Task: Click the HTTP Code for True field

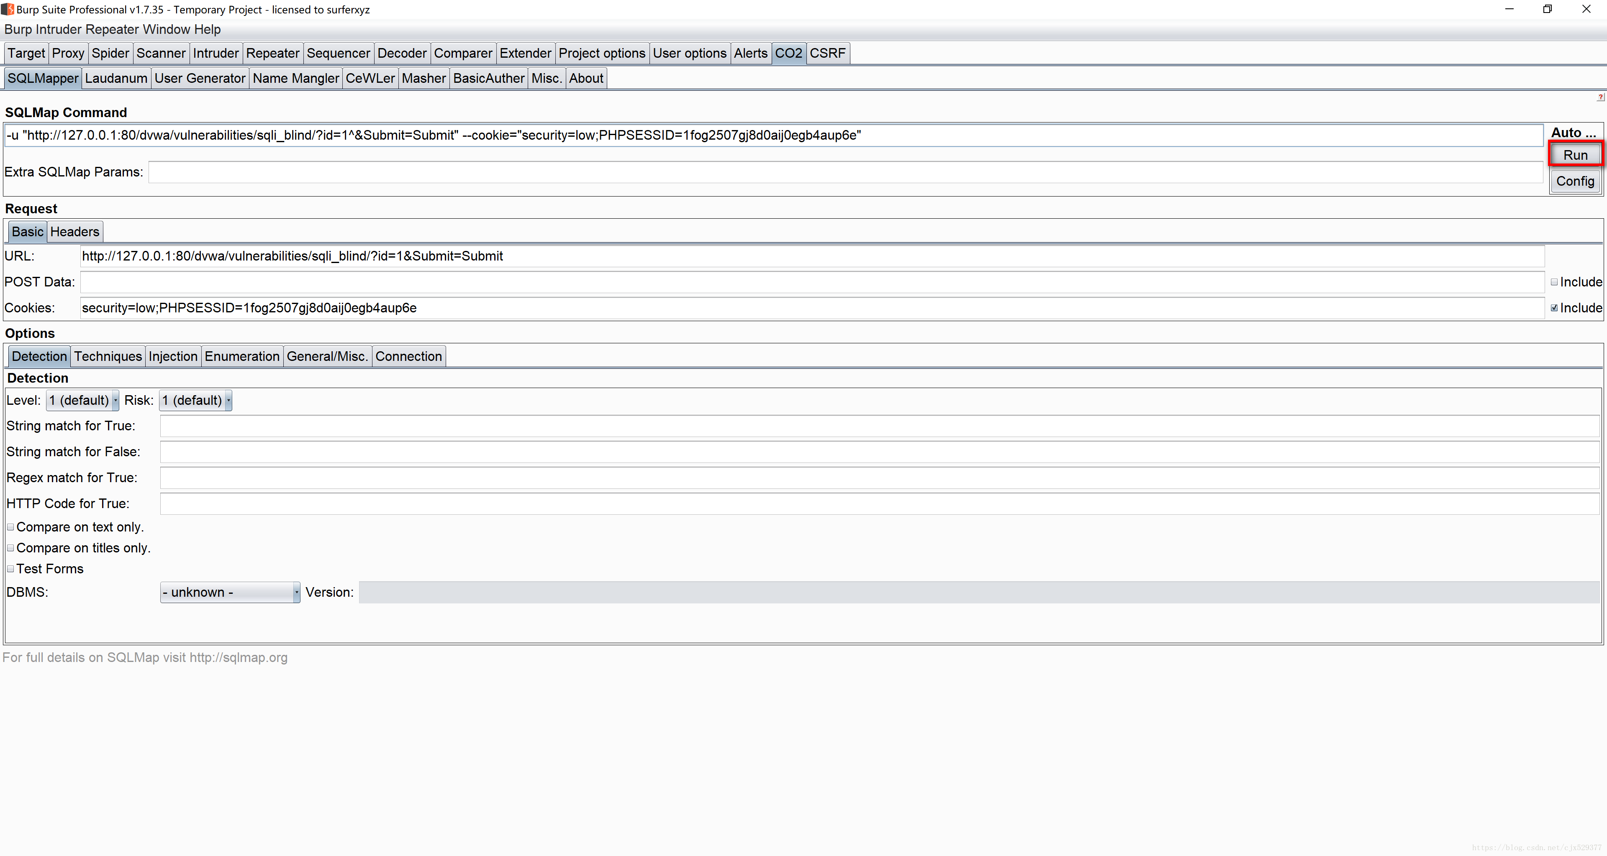Action: coord(880,504)
